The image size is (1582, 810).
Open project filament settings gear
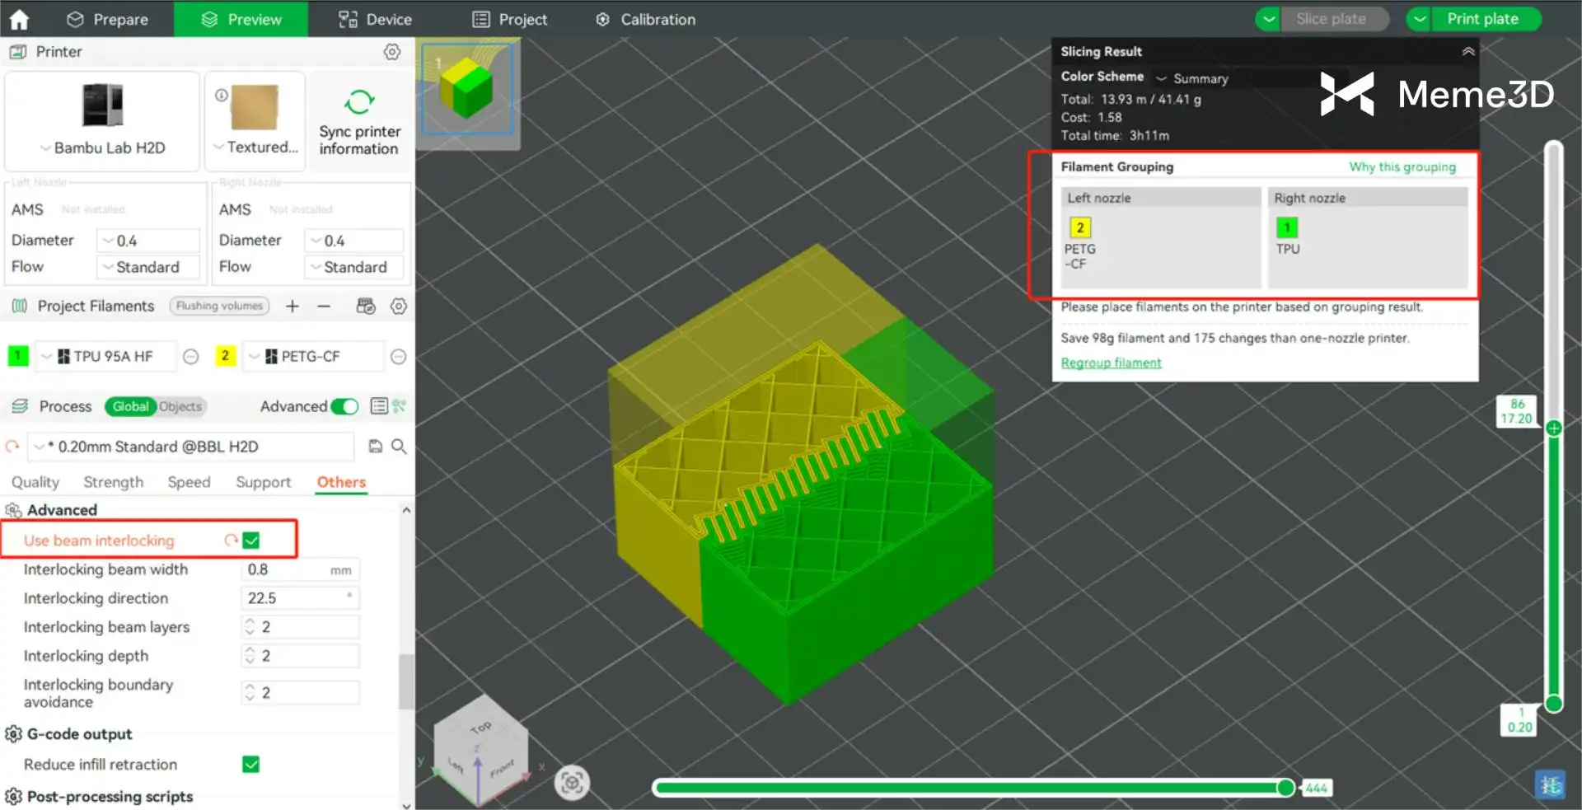click(399, 307)
